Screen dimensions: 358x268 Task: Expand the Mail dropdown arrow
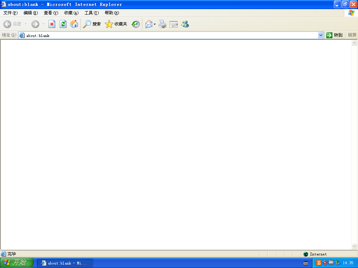coord(155,24)
